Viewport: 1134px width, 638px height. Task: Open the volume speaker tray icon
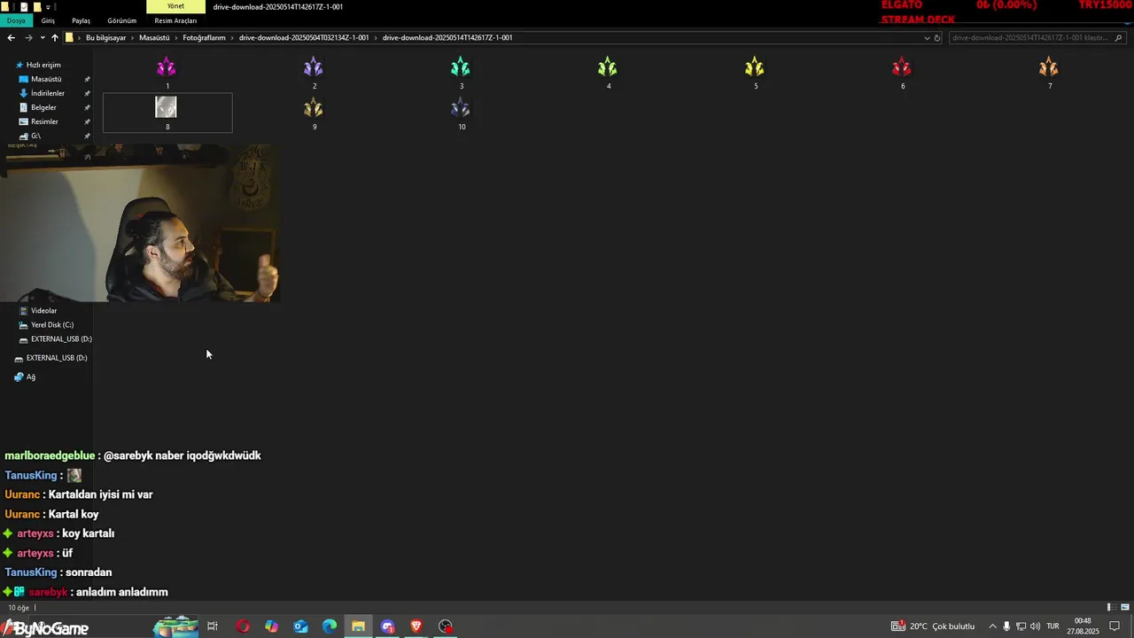1035,626
